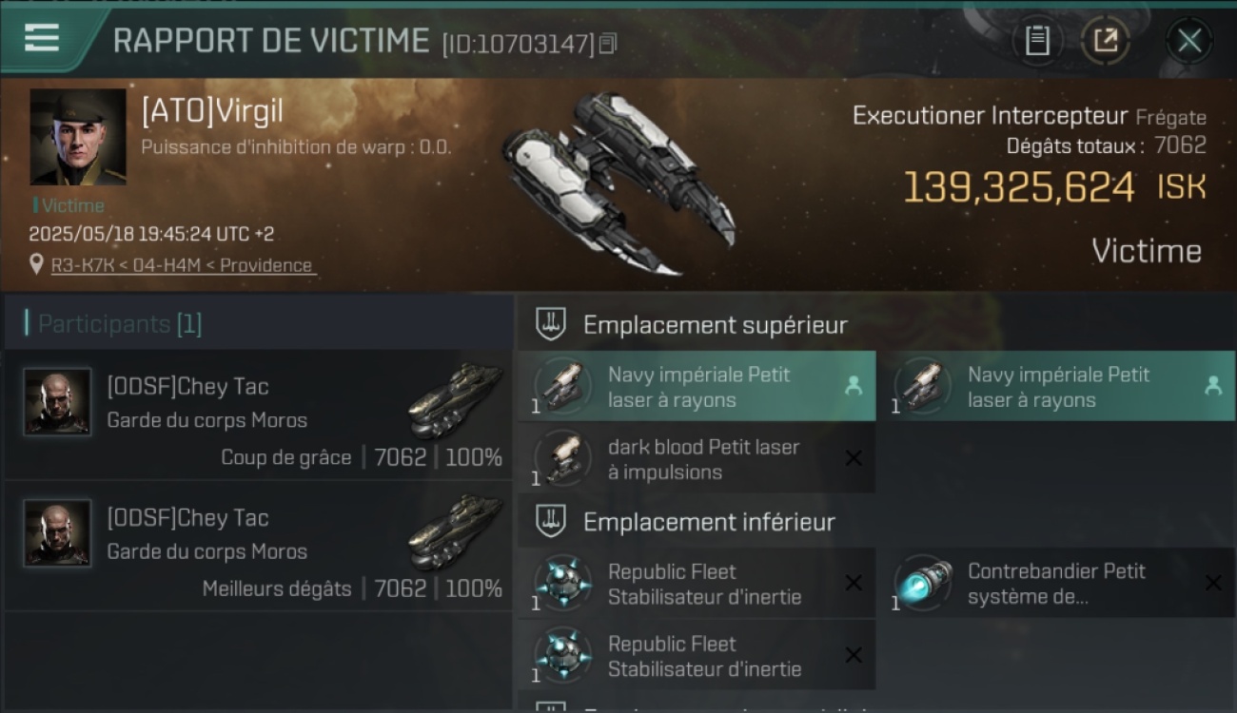
Task: Click the share/export report icon
Action: [x=1106, y=41]
